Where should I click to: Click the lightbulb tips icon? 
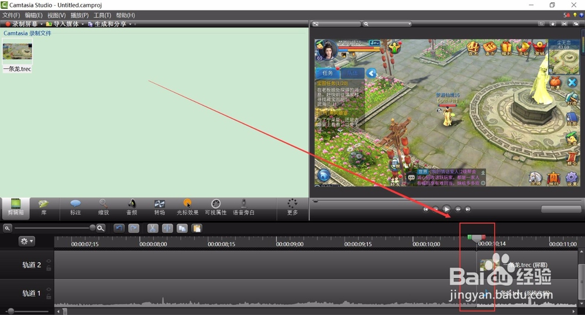(x=575, y=15)
